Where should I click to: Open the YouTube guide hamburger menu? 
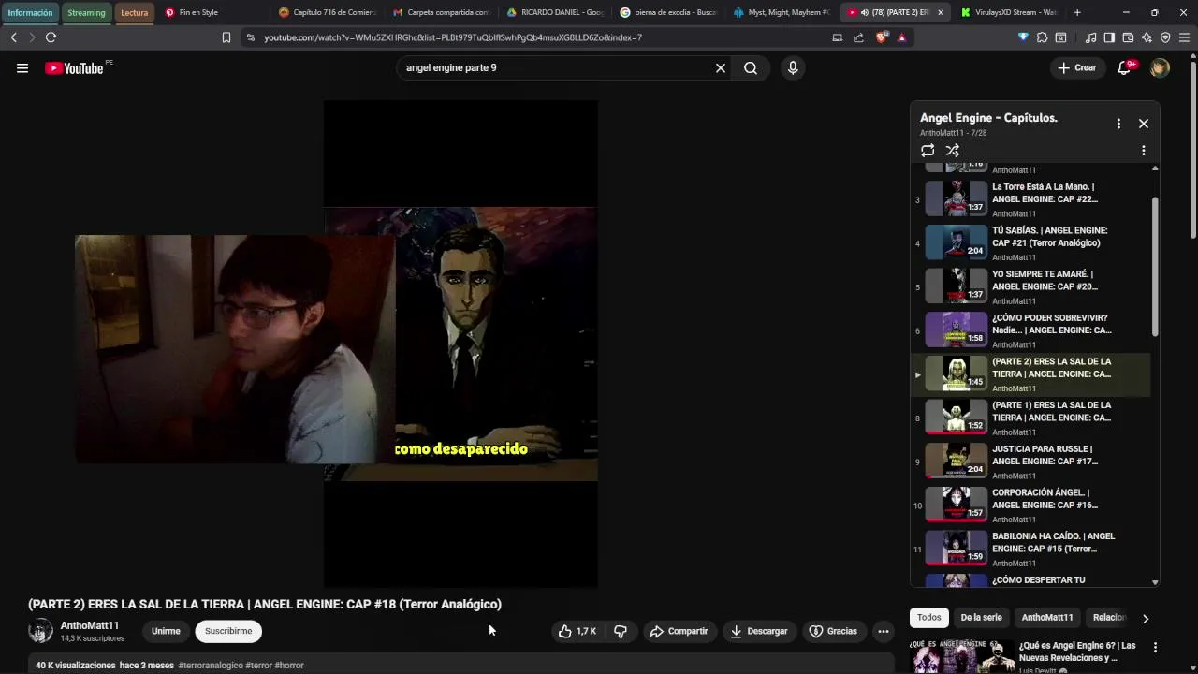(22, 67)
